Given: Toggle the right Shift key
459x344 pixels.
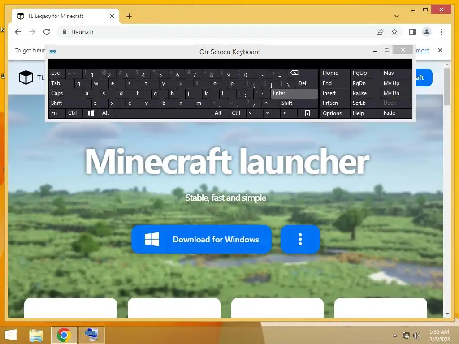Looking at the screenshot, I should click(298, 103).
